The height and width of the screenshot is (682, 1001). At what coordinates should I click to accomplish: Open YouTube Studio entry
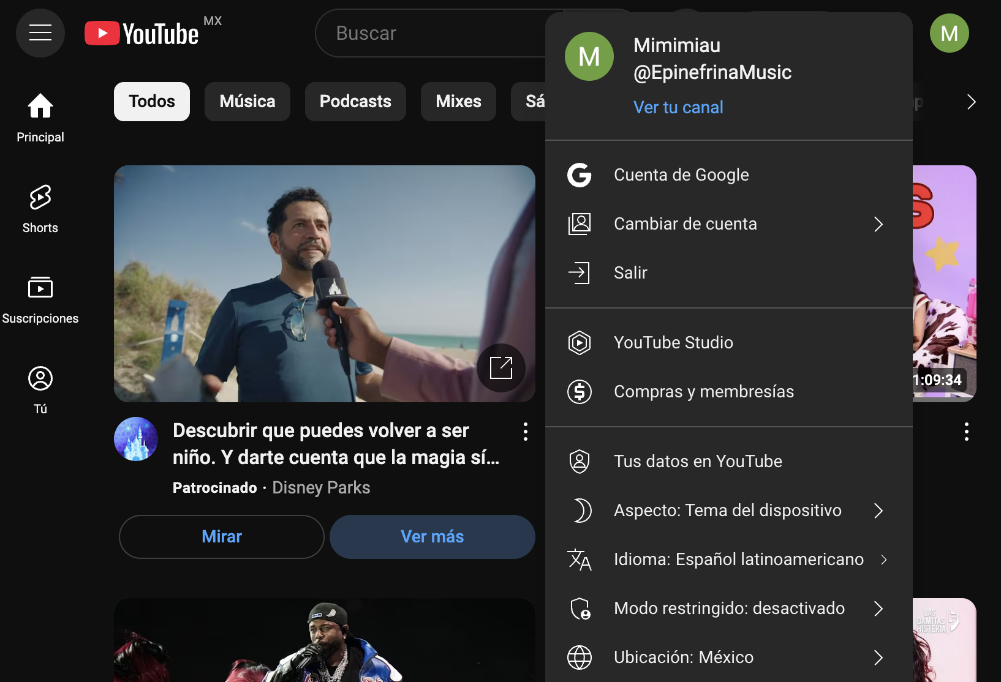pos(729,343)
